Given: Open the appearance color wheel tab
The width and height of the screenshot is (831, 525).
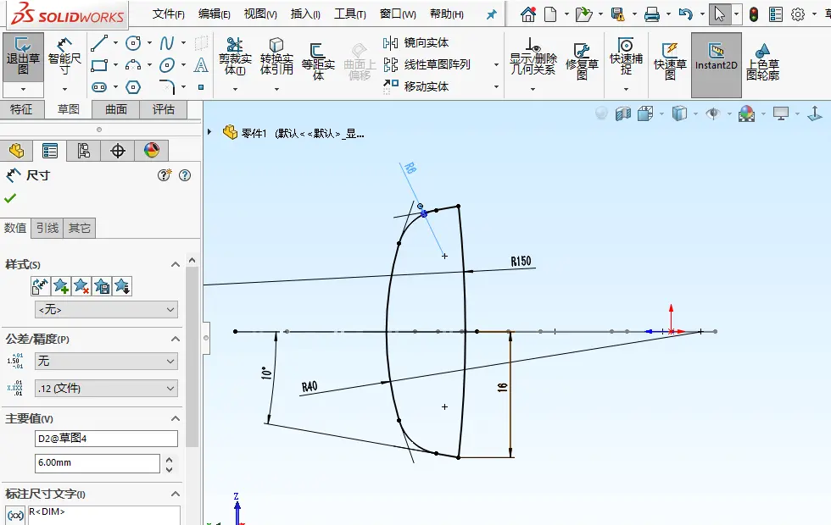Looking at the screenshot, I should [x=151, y=151].
